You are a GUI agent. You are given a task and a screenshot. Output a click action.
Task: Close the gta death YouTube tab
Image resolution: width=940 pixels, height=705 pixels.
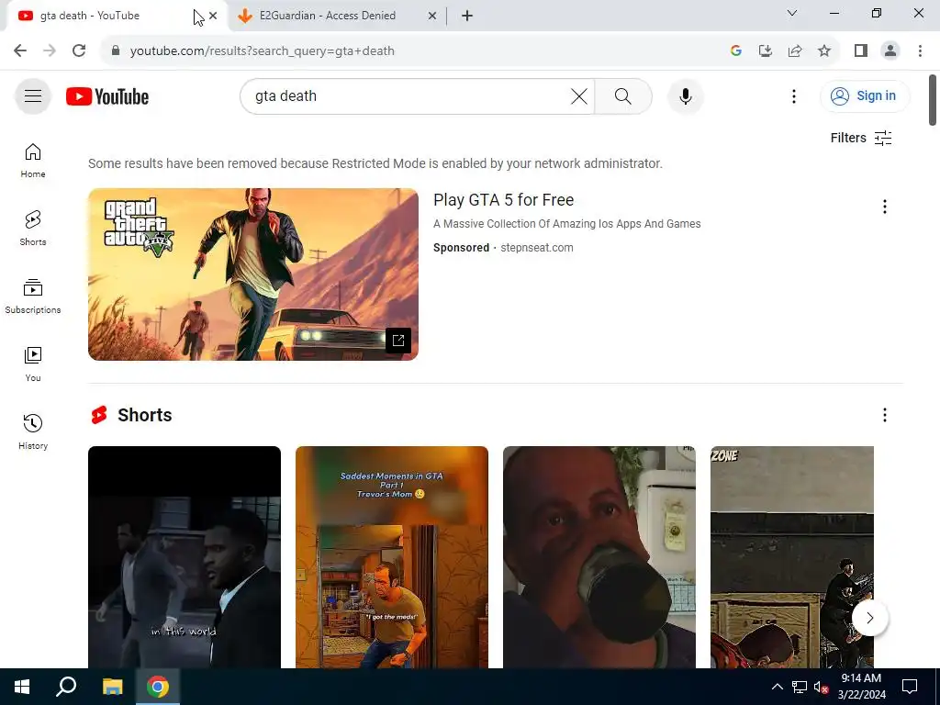(213, 16)
